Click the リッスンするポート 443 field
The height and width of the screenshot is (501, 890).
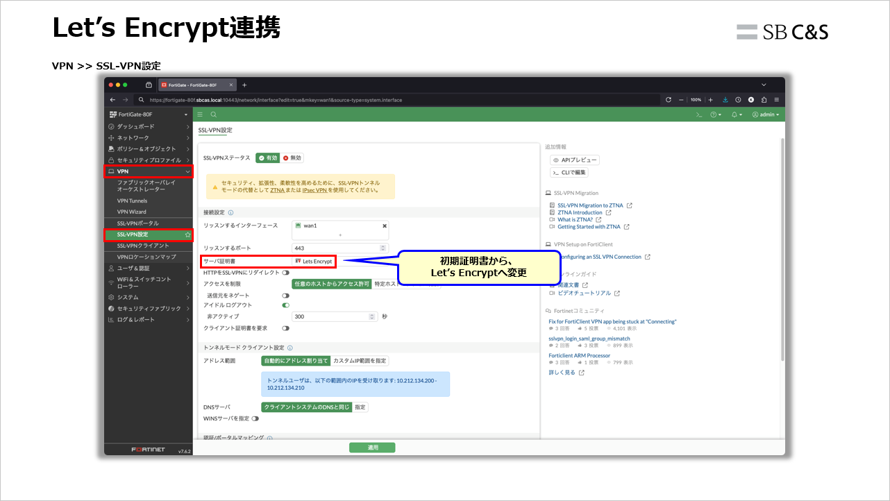[339, 248]
